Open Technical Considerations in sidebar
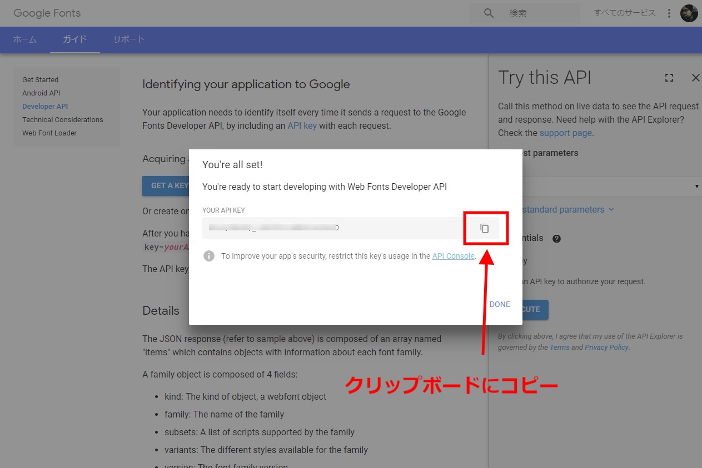Image resolution: width=702 pixels, height=468 pixels. (63, 119)
